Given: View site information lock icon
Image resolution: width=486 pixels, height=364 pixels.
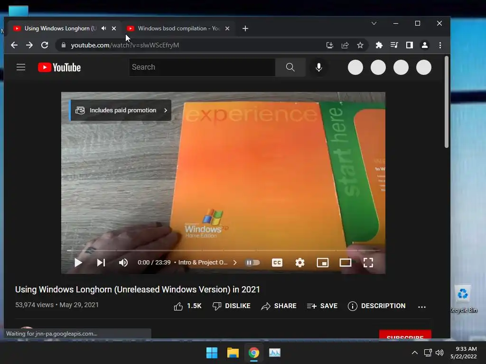Looking at the screenshot, I should (x=64, y=45).
